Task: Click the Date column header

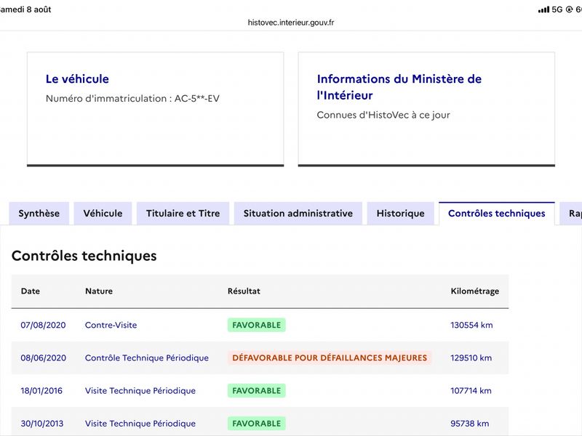Action: [31, 291]
